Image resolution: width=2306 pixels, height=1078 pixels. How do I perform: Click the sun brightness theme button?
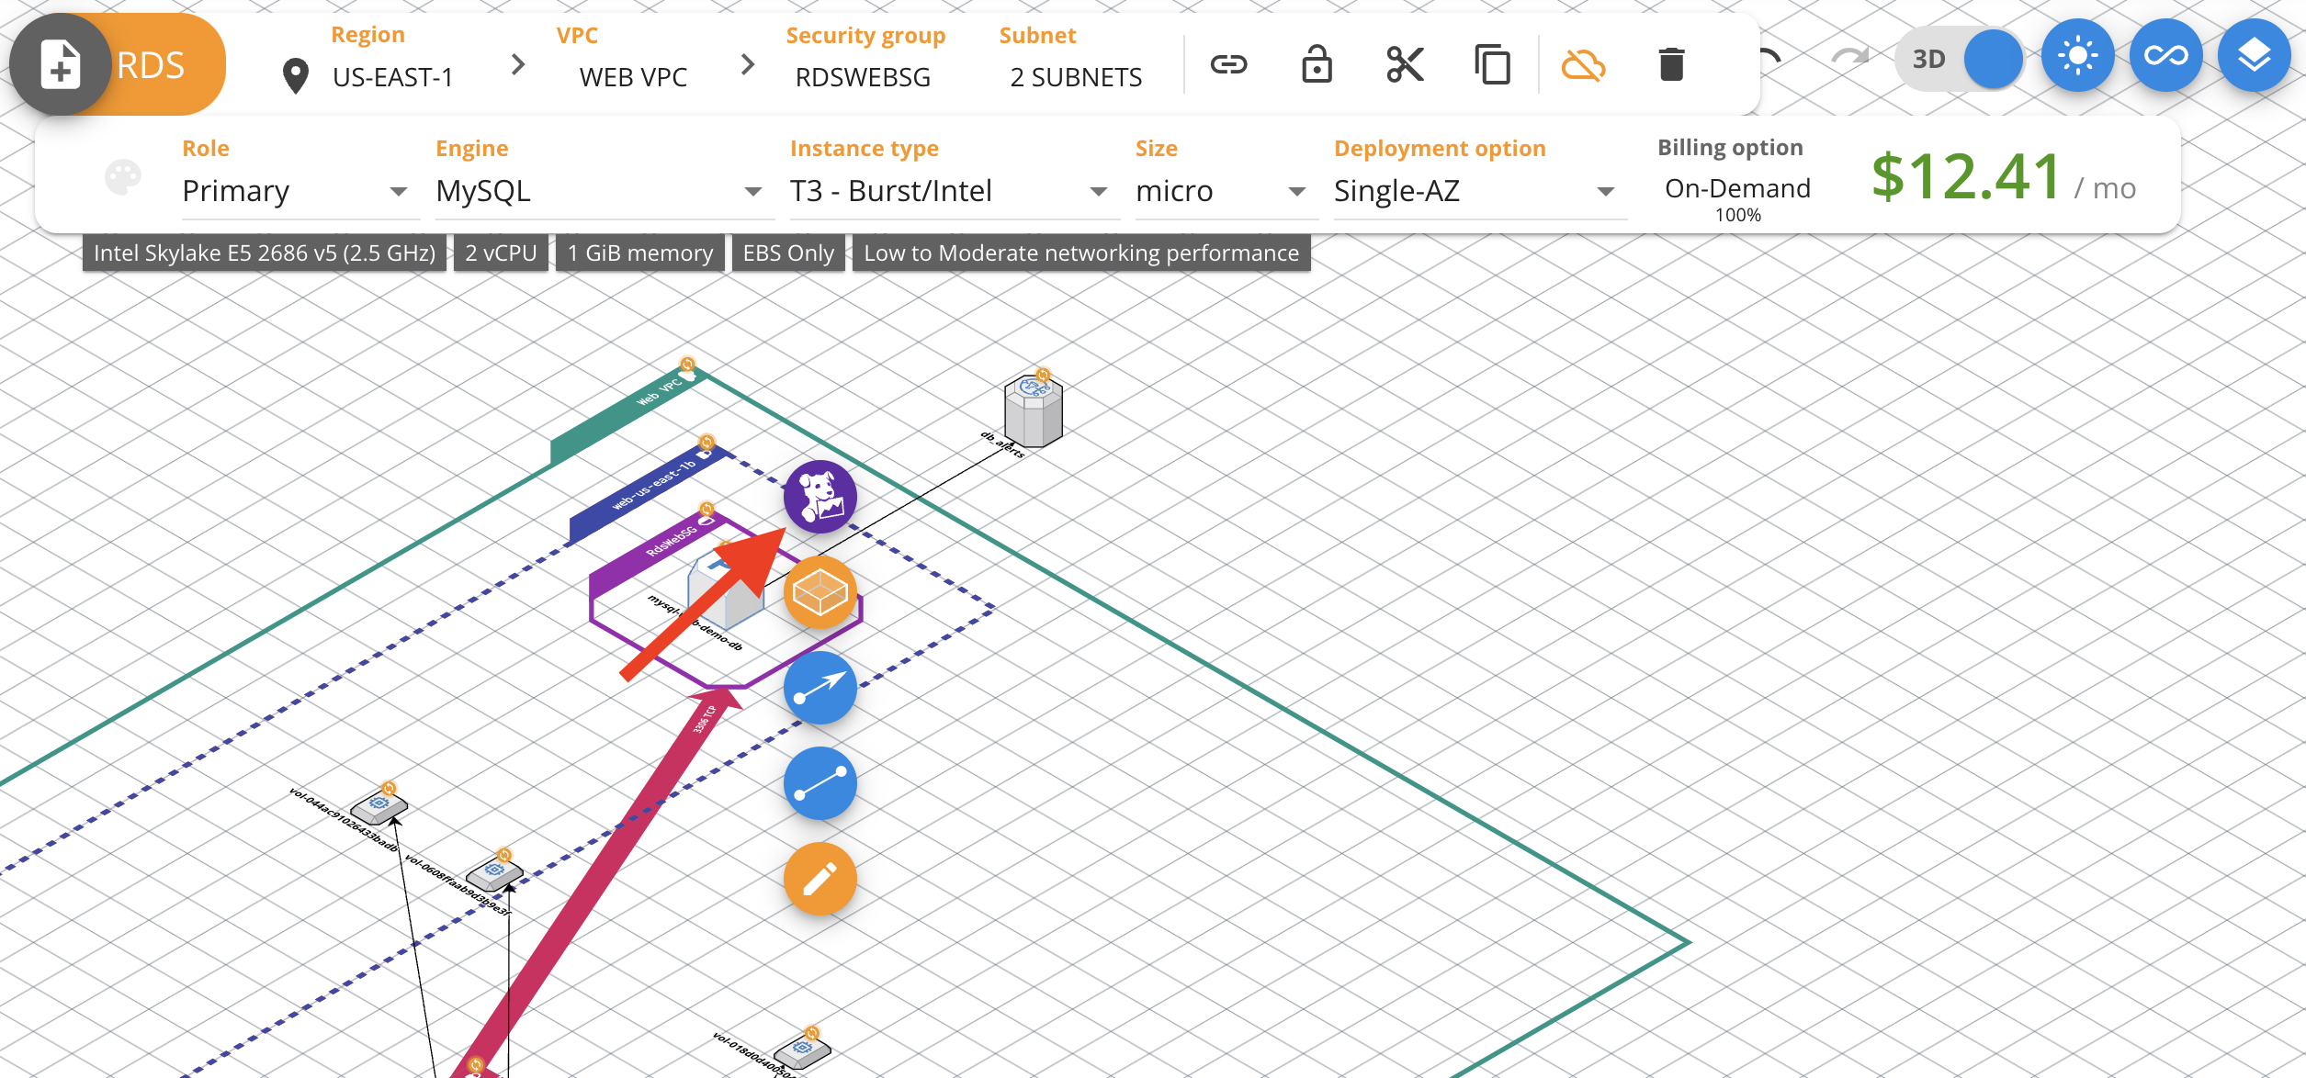(2077, 56)
